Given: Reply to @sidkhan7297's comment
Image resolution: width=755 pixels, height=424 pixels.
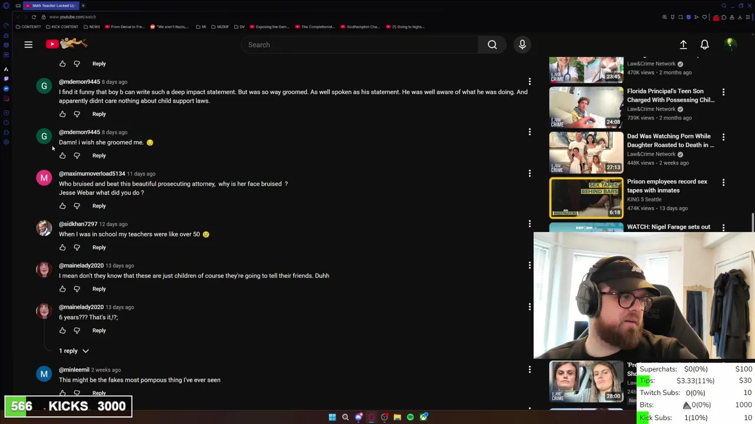Looking at the screenshot, I should tap(99, 247).
